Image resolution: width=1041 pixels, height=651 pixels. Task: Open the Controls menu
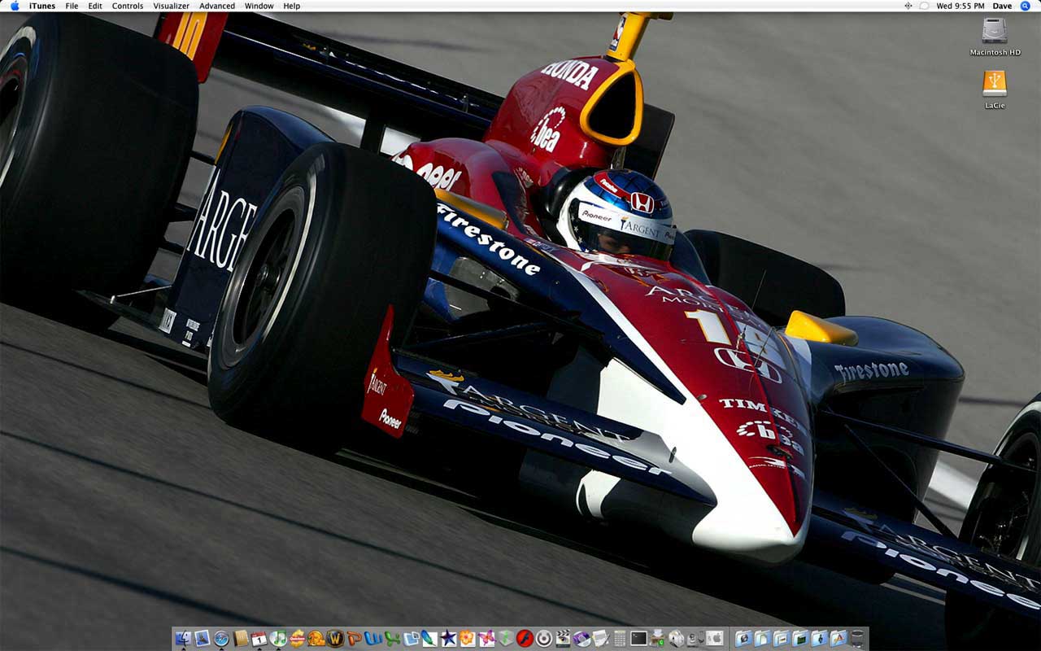click(x=128, y=6)
